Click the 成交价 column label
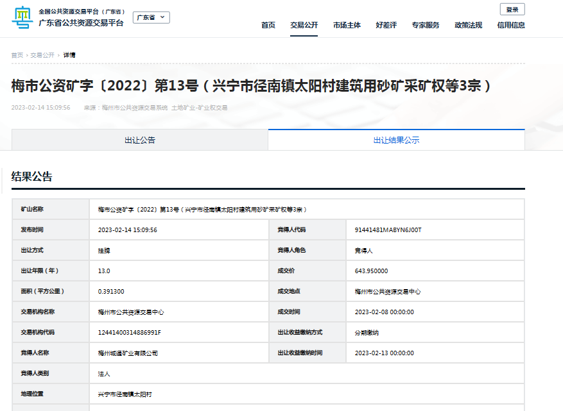563x411 pixels. pyautogui.click(x=286, y=271)
